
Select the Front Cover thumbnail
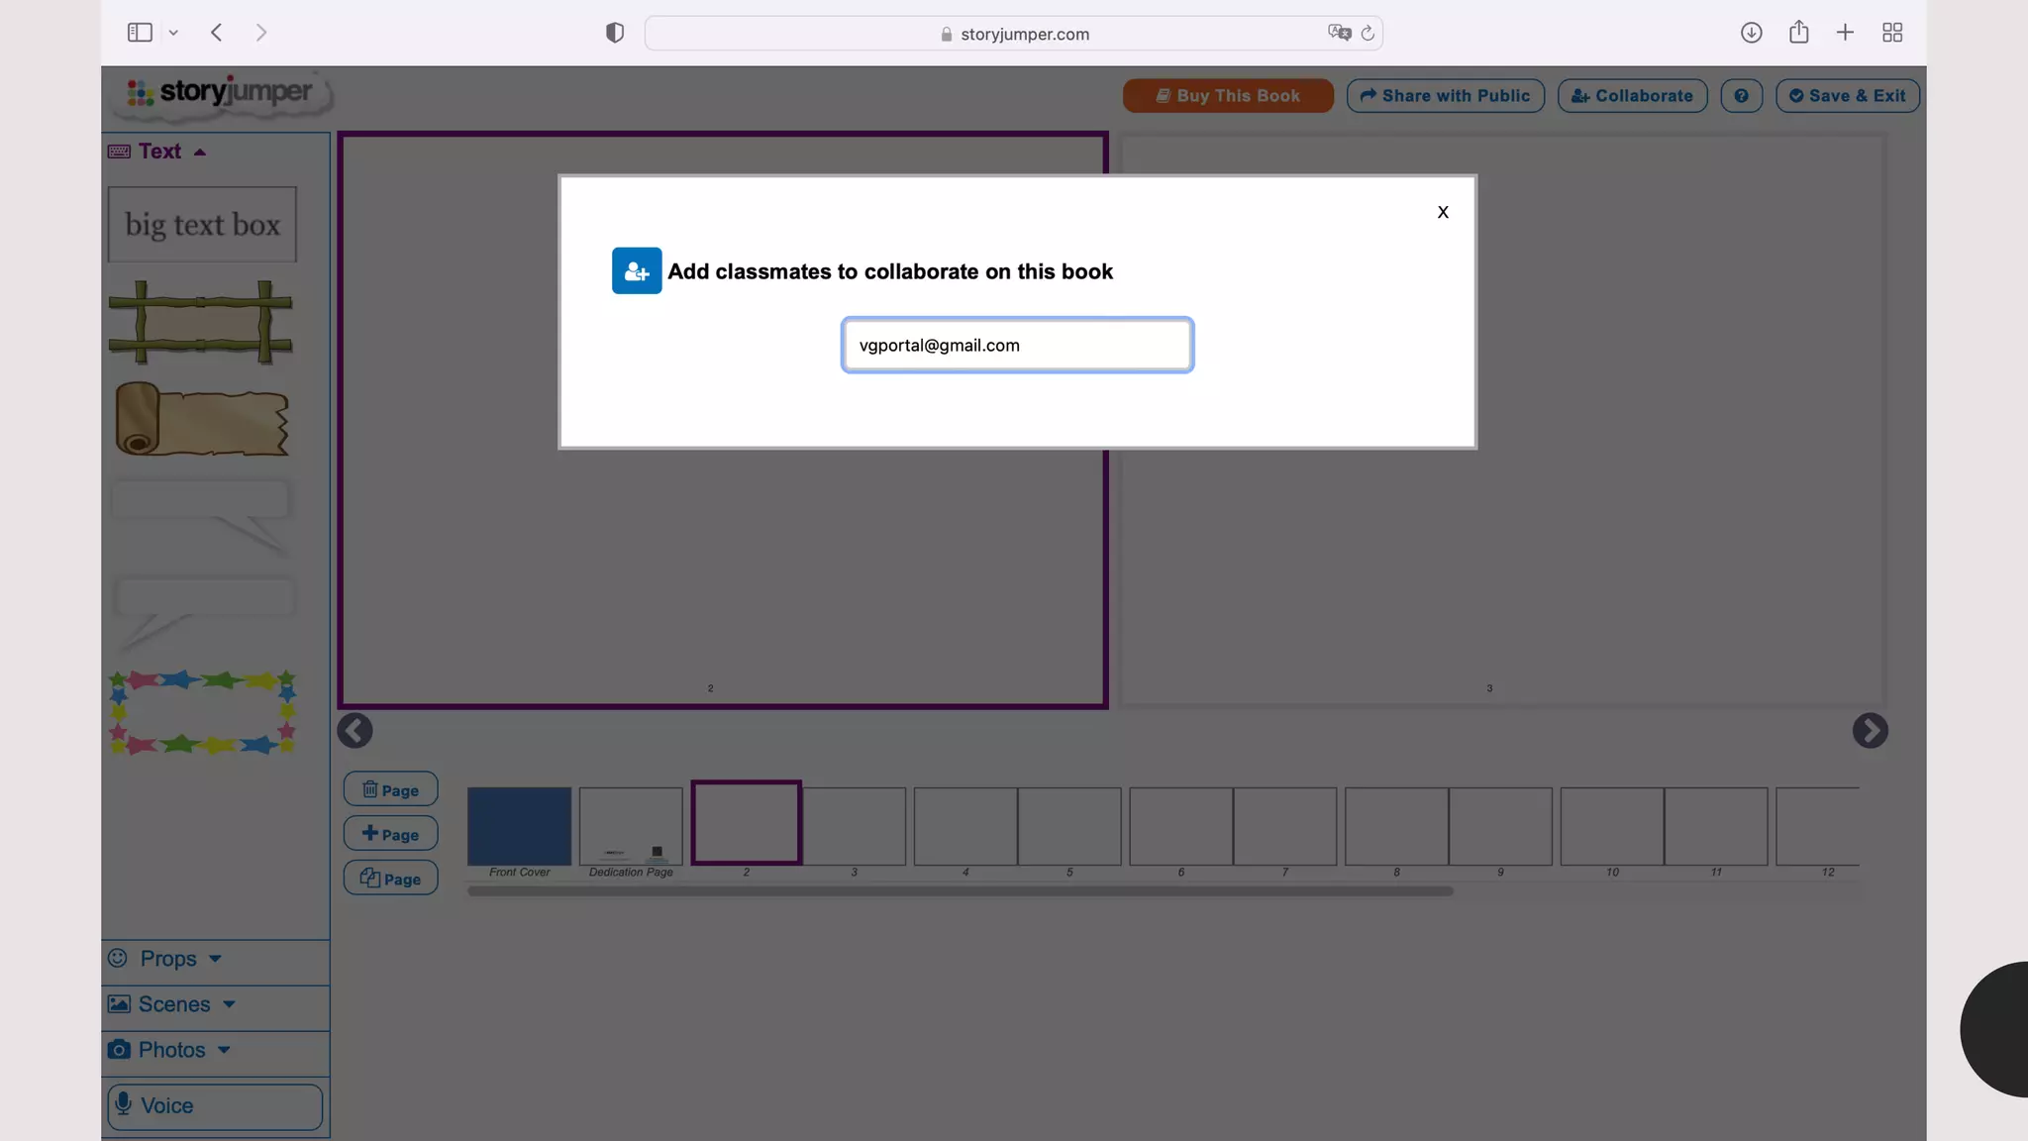coord(519,826)
